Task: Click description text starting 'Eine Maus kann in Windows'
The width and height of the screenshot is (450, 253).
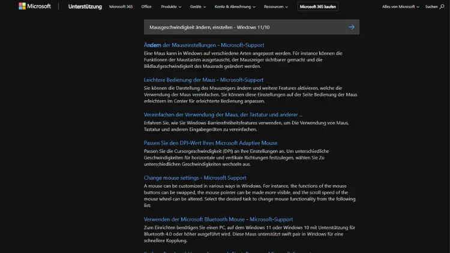Action: coord(243,60)
